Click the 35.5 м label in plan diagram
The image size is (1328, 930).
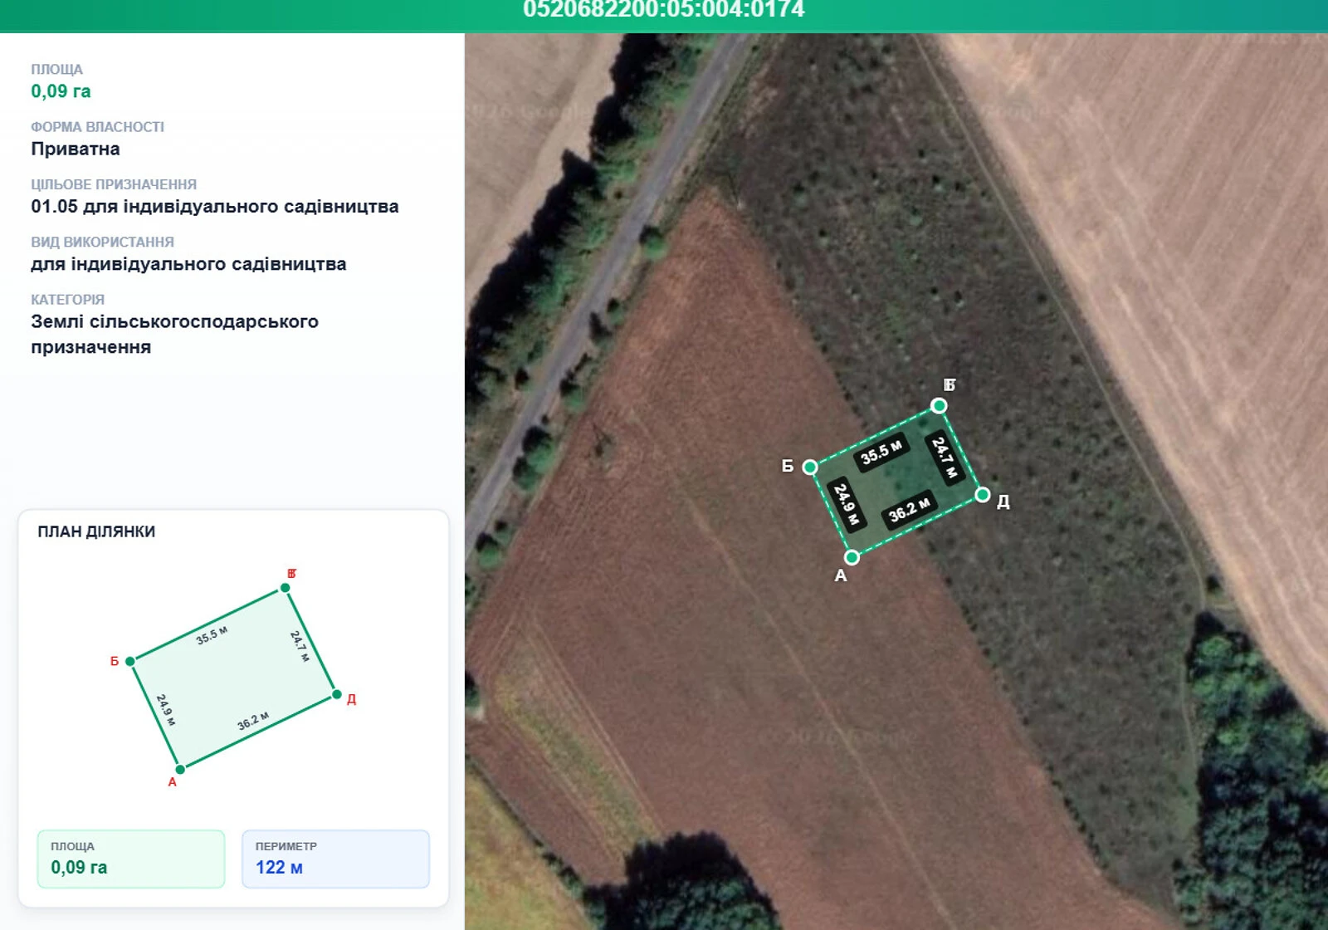click(x=212, y=635)
